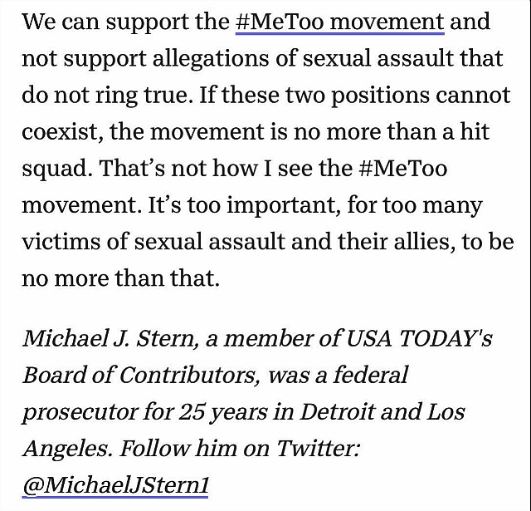Click the word "coexist" in the paragraph
Image resolution: width=531 pixels, height=511 pixels.
60,131
